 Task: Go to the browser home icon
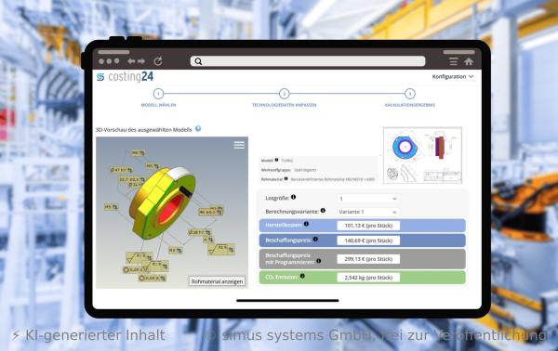point(469,61)
